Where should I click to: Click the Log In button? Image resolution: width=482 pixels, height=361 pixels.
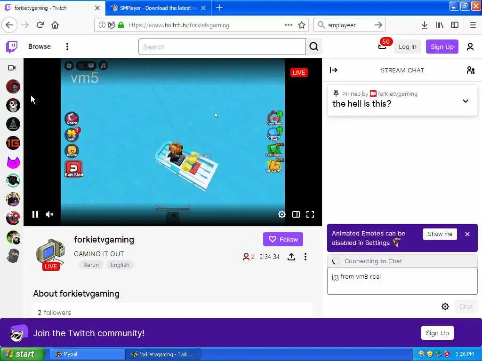(407, 47)
